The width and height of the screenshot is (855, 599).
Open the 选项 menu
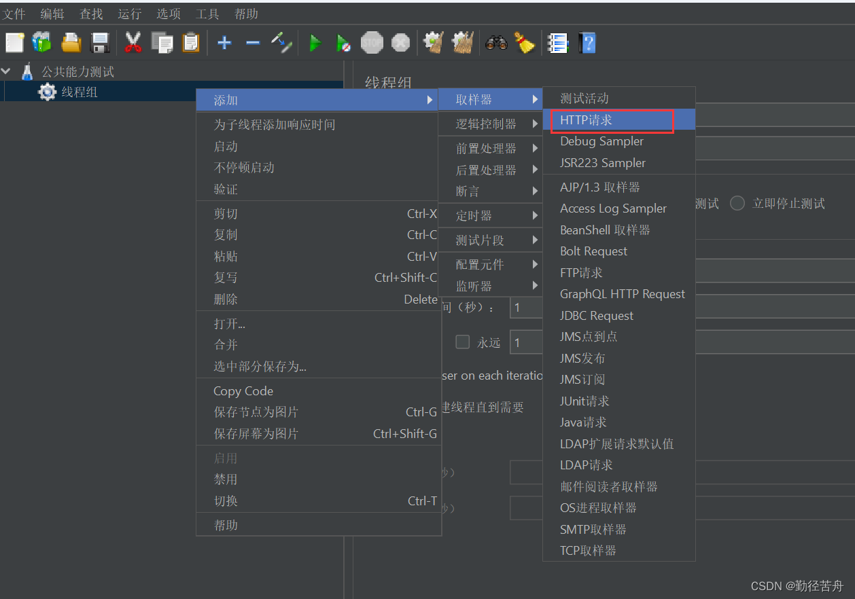pos(168,13)
